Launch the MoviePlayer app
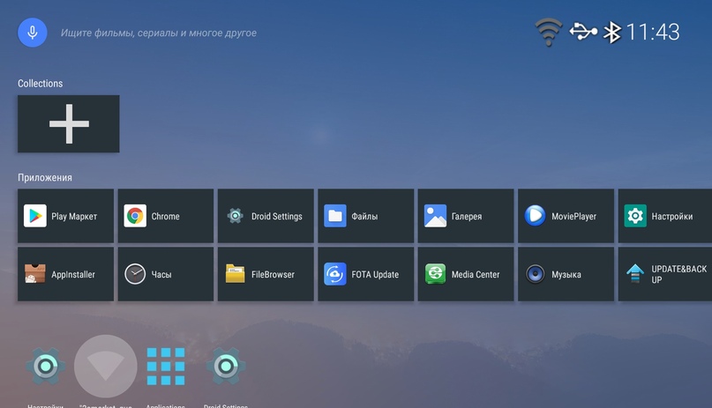712x408 pixels. [566, 216]
